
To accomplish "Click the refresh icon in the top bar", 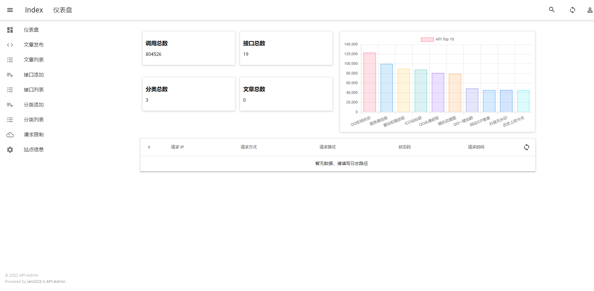I will click(x=572, y=10).
